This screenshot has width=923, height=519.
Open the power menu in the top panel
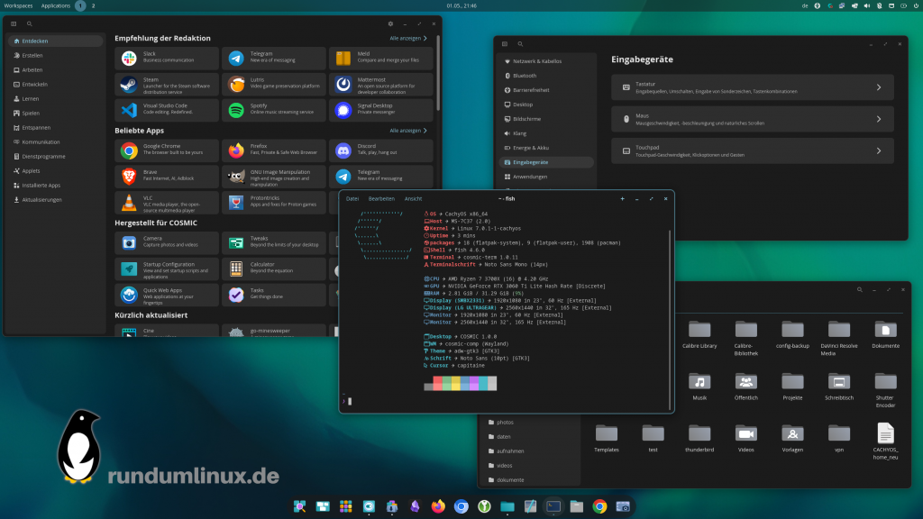tap(916, 6)
